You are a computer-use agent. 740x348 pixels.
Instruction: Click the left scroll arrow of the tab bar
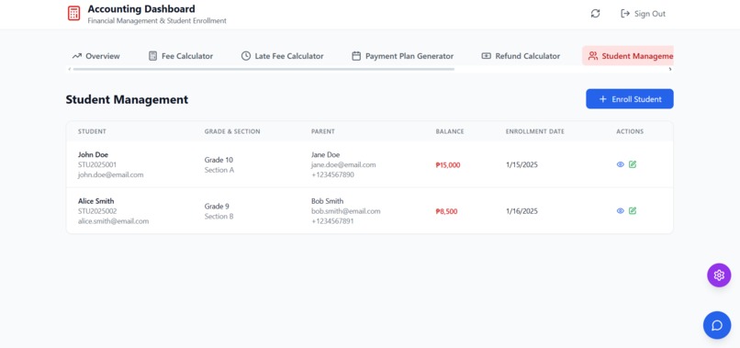70,70
